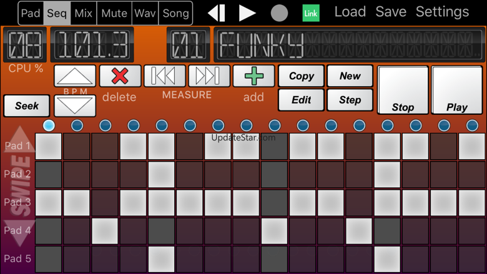Screen dimensions: 487x274
Task: Toggle Pad 5 step 5
Action: [162, 260]
